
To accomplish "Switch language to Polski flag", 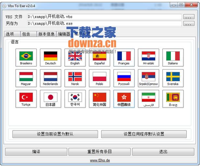I will pos(100,78).
